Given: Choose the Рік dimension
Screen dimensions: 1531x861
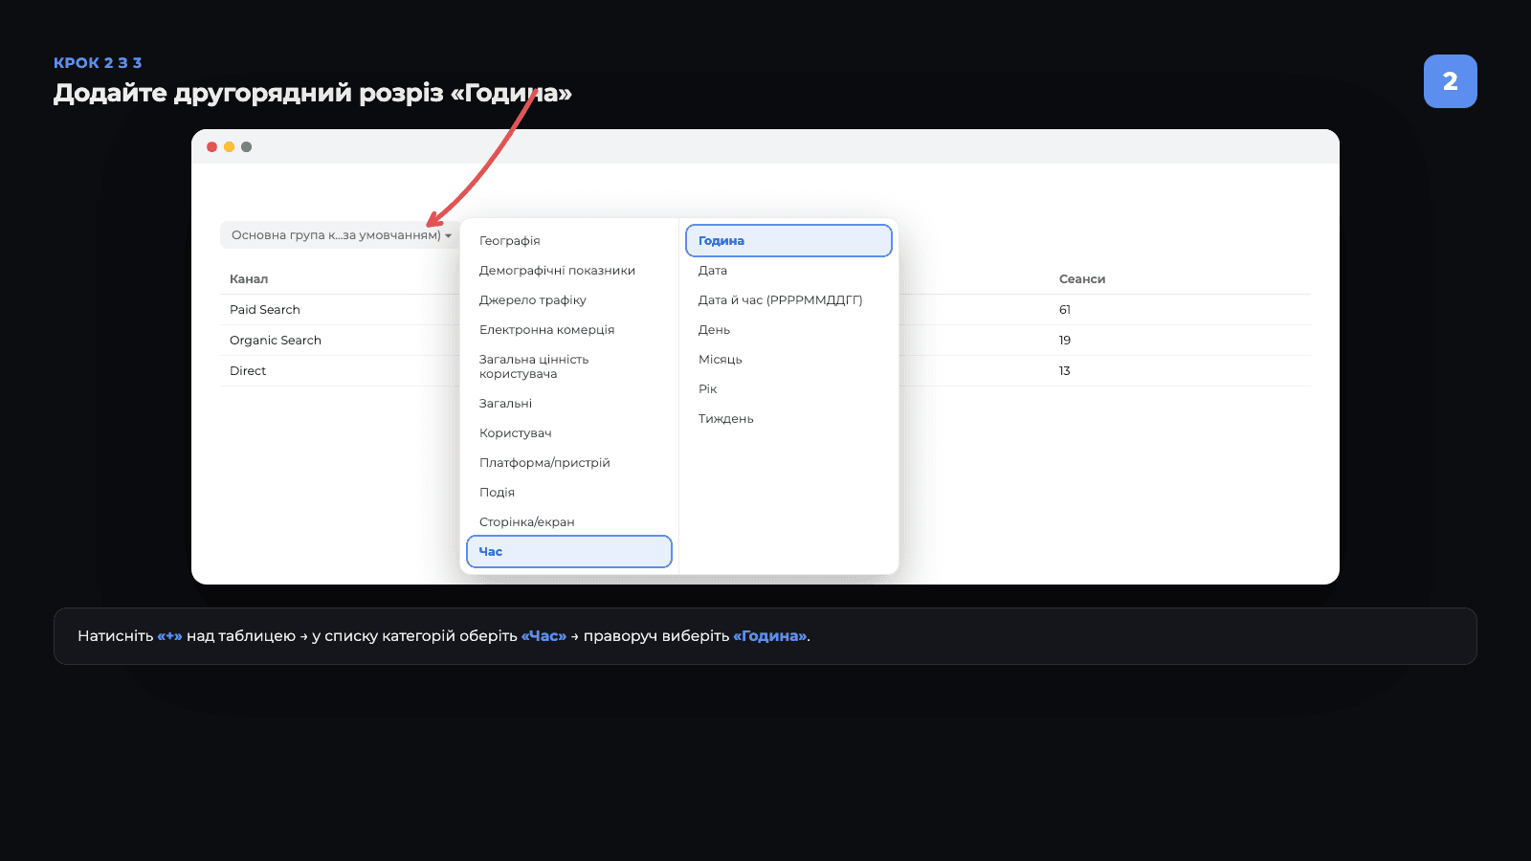Looking at the screenshot, I should pos(707,389).
